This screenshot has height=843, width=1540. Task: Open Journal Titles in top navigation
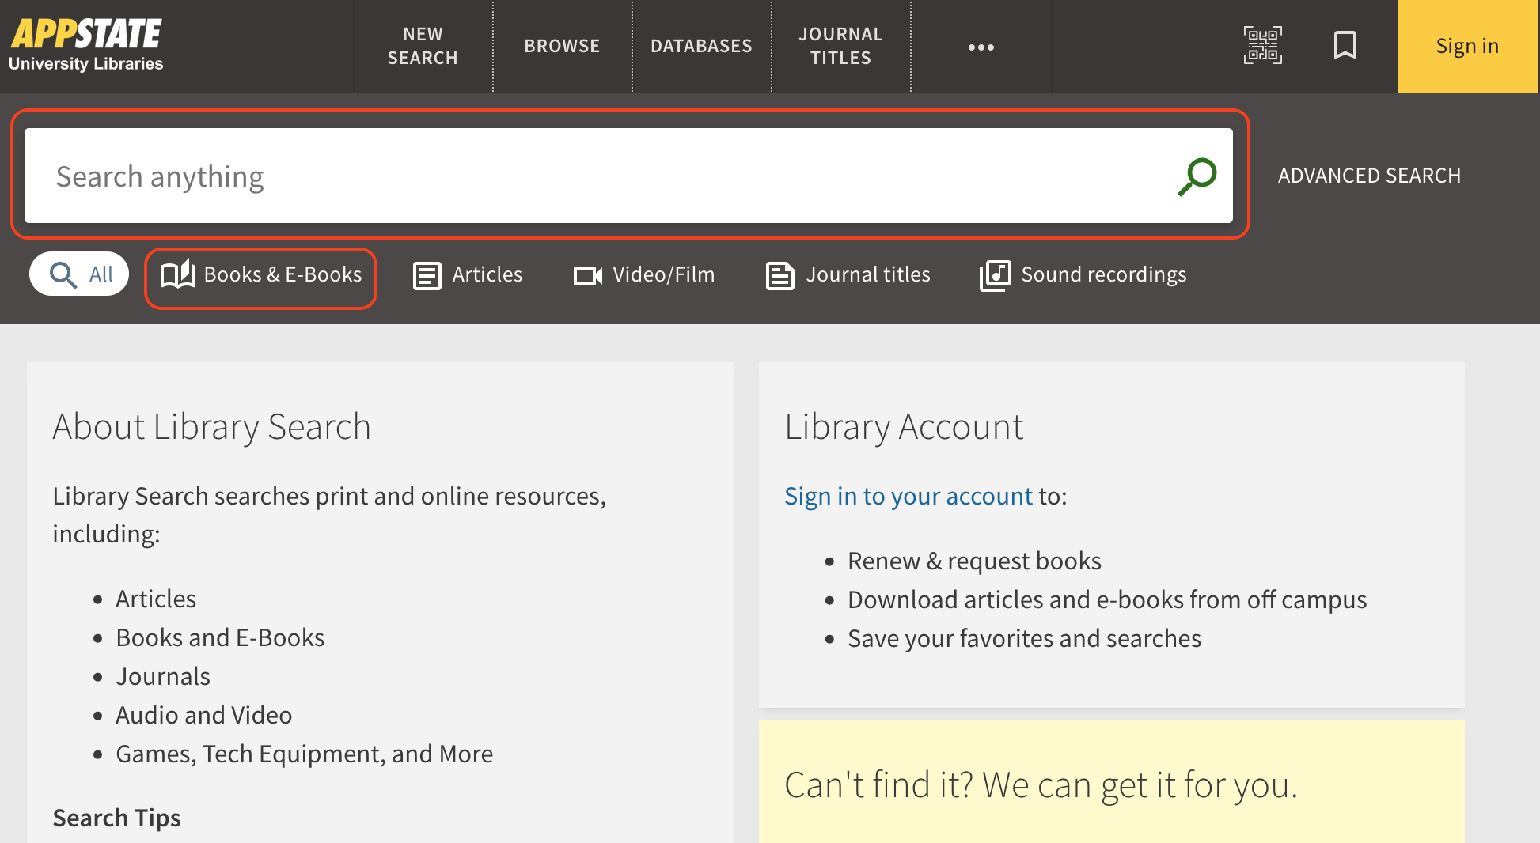tap(840, 46)
